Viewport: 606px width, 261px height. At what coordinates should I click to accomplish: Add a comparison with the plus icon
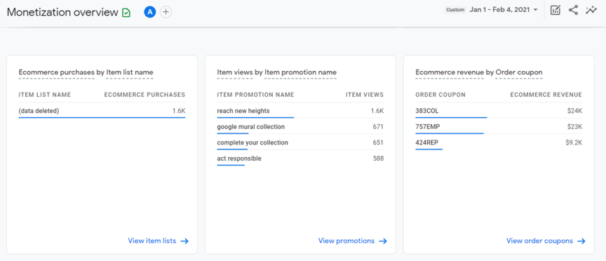(x=166, y=12)
